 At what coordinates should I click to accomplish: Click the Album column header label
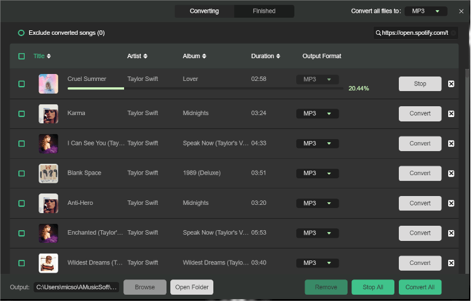click(x=191, y=56)
